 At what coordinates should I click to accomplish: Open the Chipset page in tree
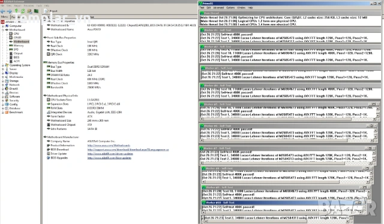pyautogui.click(x=18, y=53)
